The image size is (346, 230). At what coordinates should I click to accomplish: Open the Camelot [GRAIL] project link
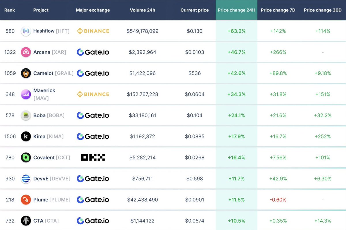tap(53, 73)
